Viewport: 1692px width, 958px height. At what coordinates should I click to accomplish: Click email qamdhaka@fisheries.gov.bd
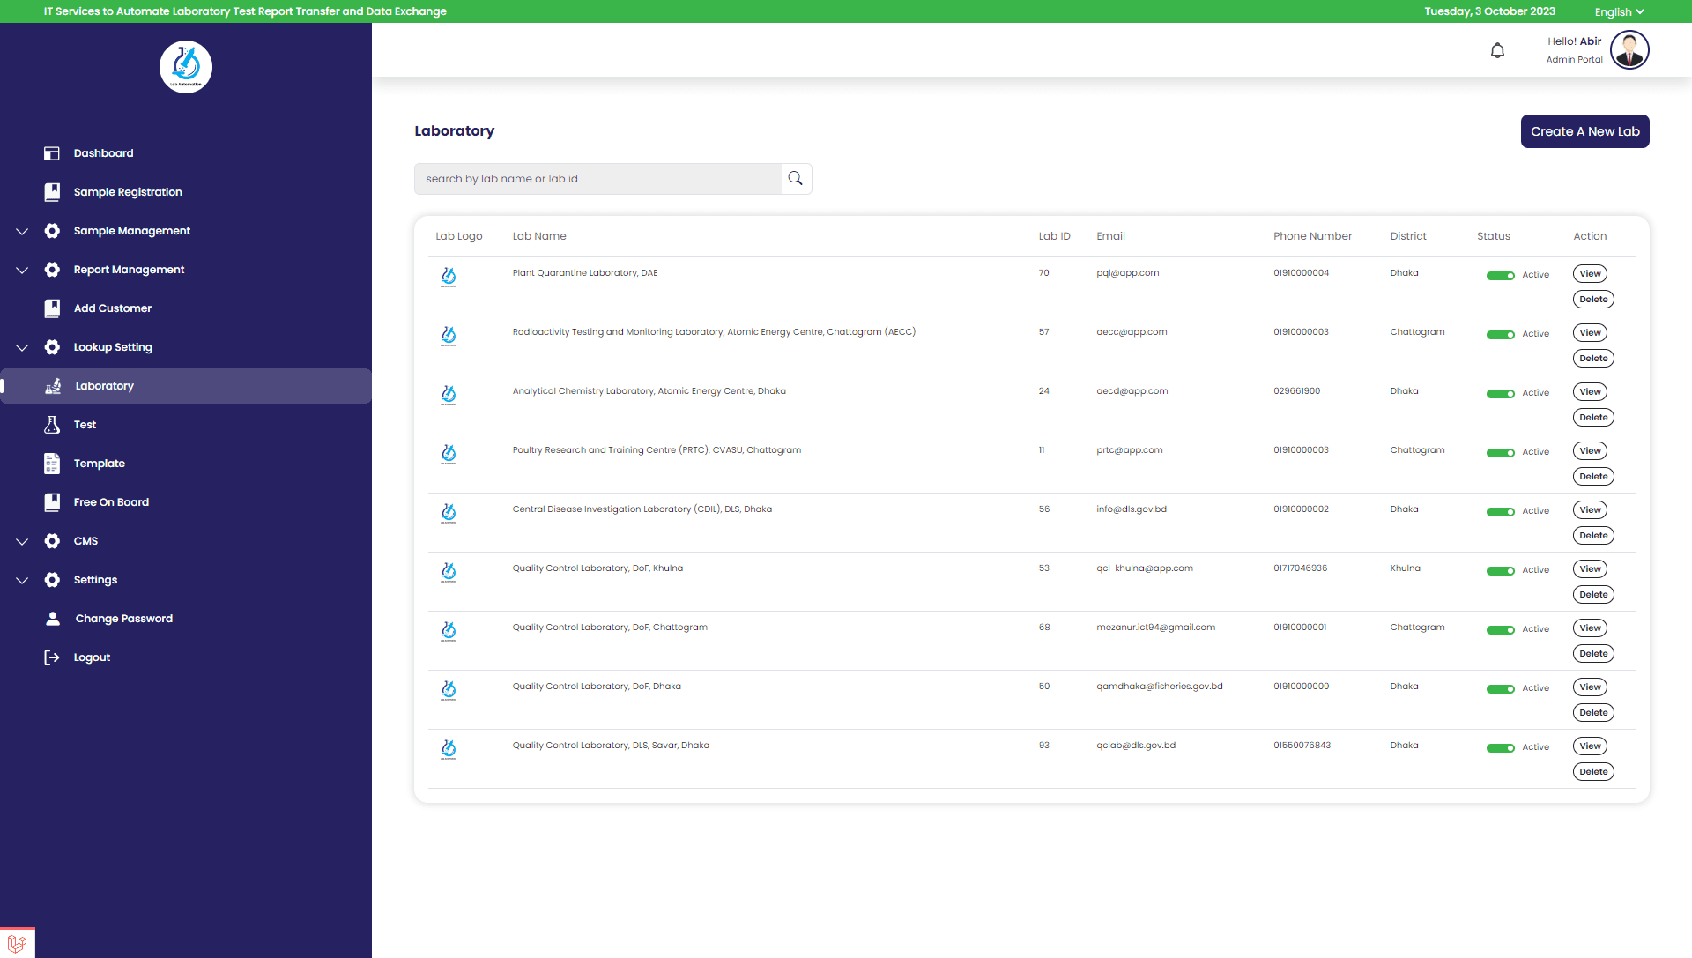click(1160, 687)
